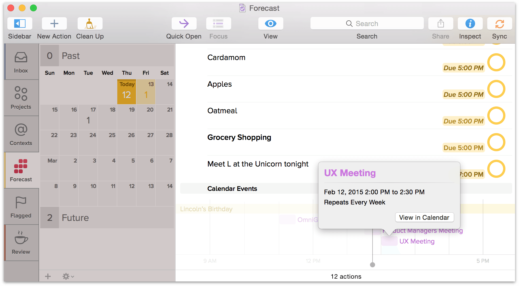Complete the Grocery Shopping action
Image resolution: width=519 pixels, height=286 pixels.
[x=496, y=142]
